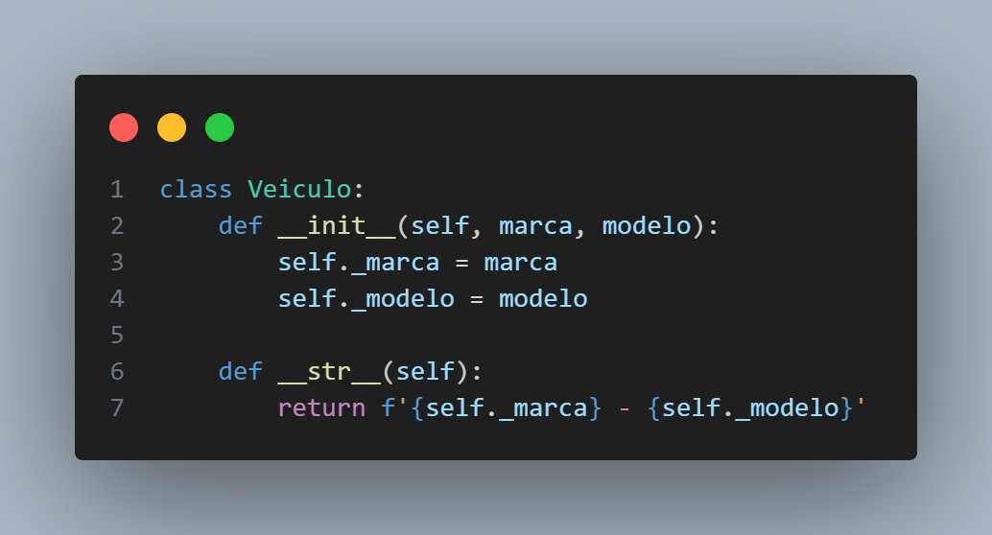This screenshot has height=535, width=992.
Task: Click self._marca on line 3
Action: pos(359,263)
